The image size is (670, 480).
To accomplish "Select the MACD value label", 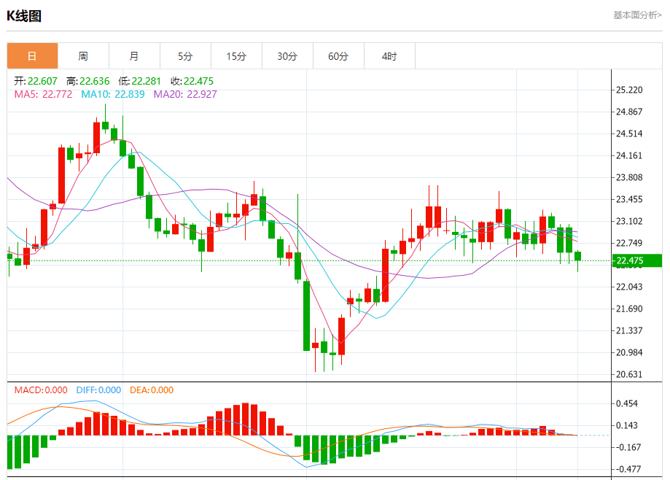I will click(41, 390).
